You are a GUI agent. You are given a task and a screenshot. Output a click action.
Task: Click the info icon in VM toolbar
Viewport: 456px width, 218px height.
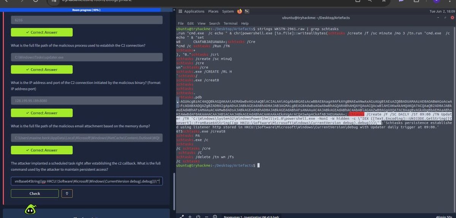coord(215,216)
